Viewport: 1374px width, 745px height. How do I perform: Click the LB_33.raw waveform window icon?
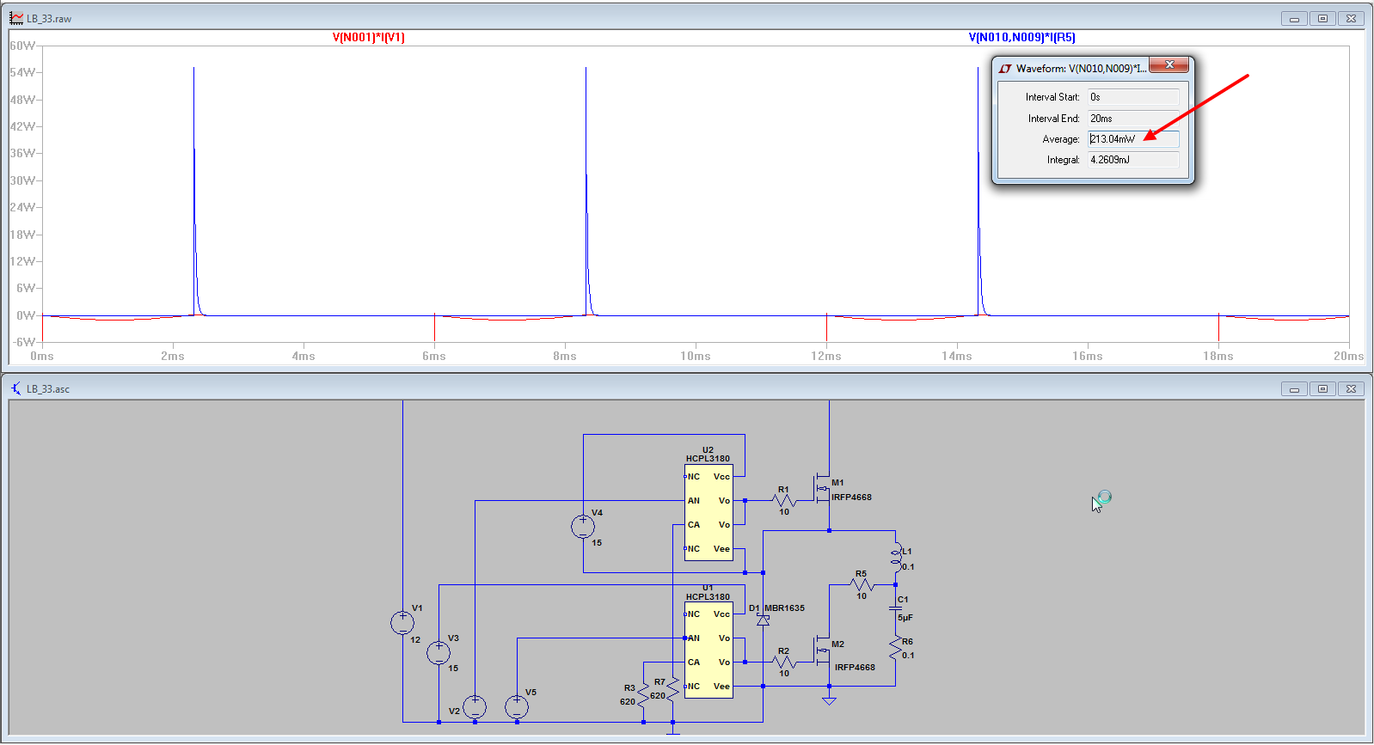tap(16, 18)
